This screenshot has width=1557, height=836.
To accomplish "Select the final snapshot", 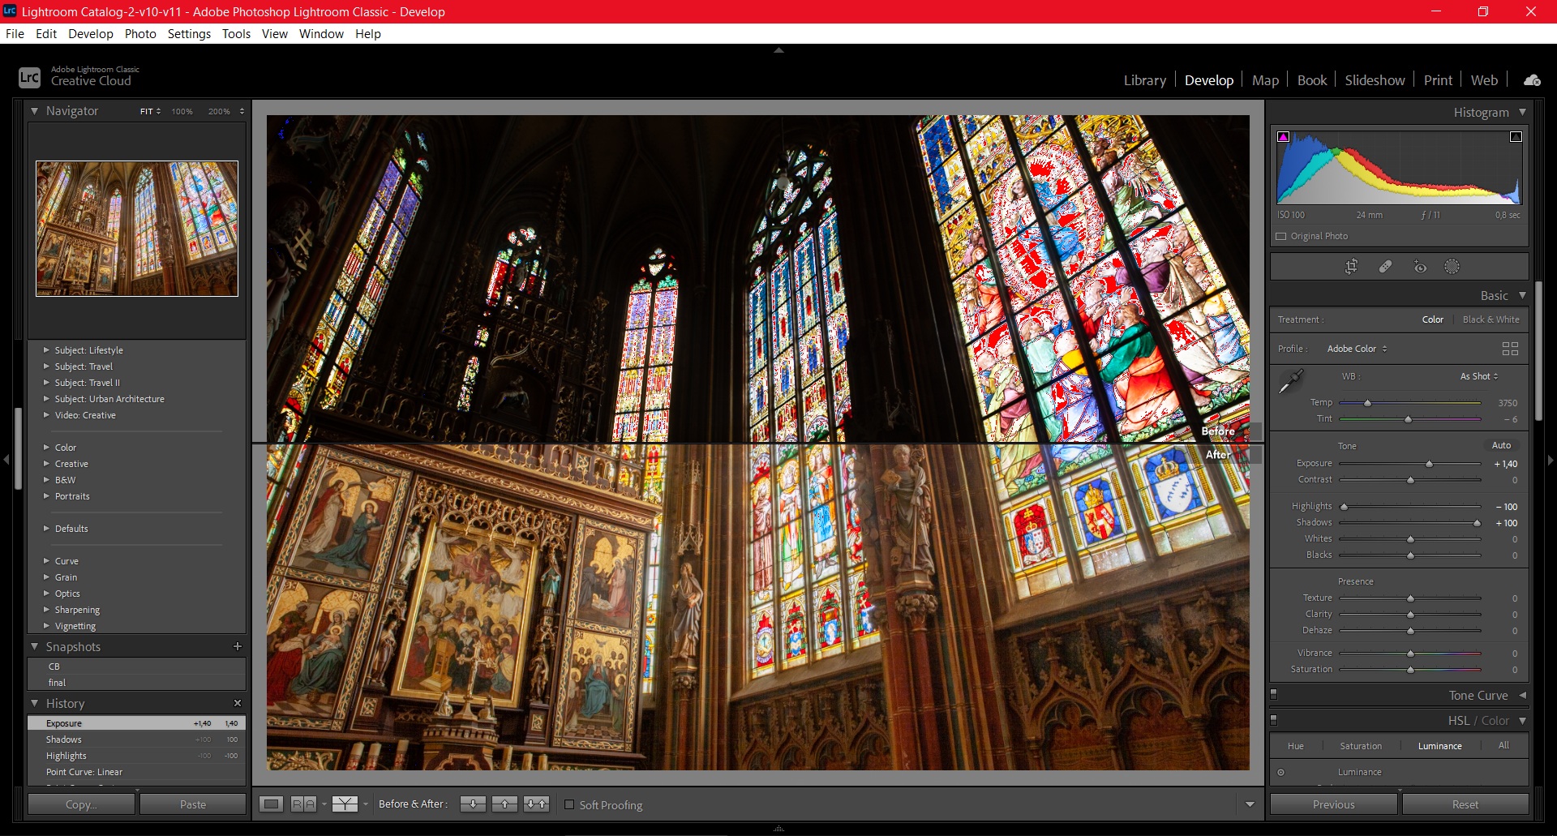I will pyautogui.click(x=136, y=683).
